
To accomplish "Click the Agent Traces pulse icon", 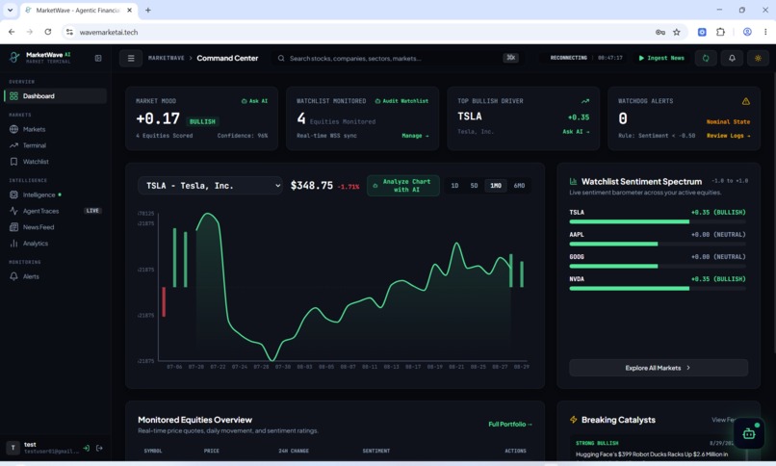I will click(13, 211).
